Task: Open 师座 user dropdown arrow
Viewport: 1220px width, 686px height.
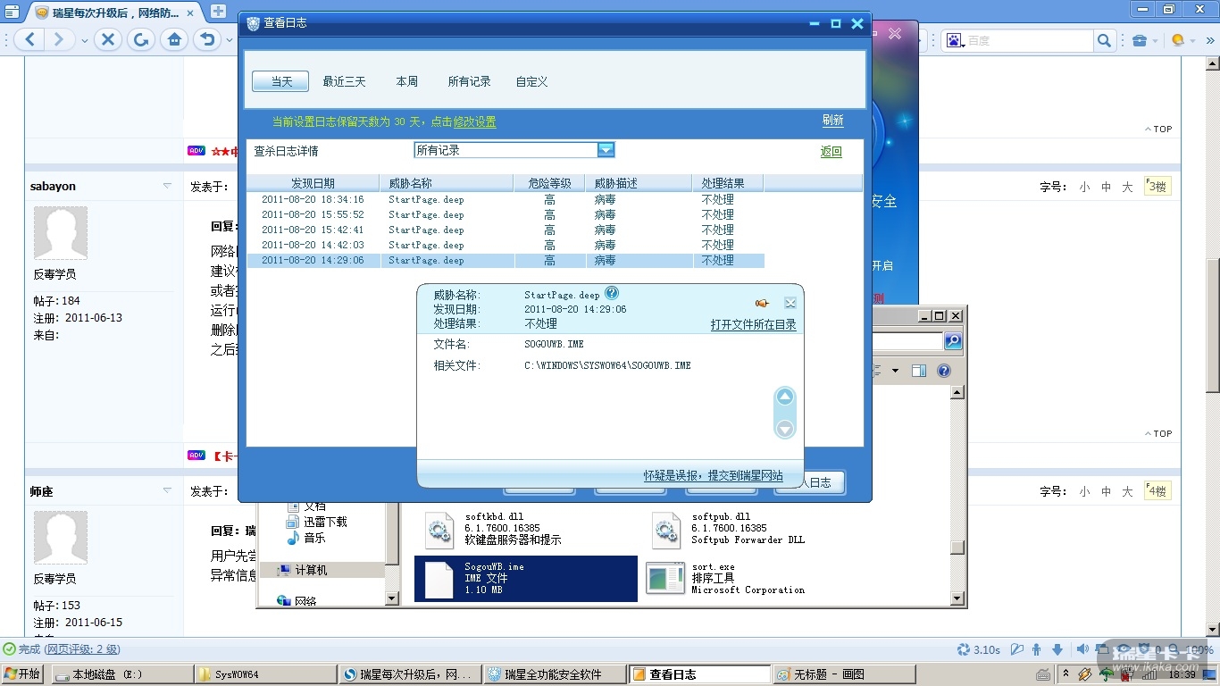Action: click(x=167, y=490)
